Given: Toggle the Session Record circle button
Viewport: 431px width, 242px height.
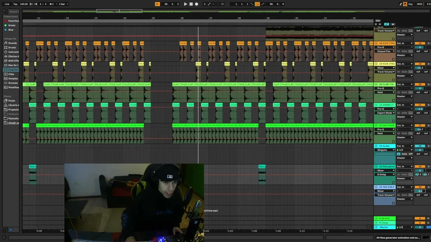Looking at the screenshot, I should click(222, 4).
